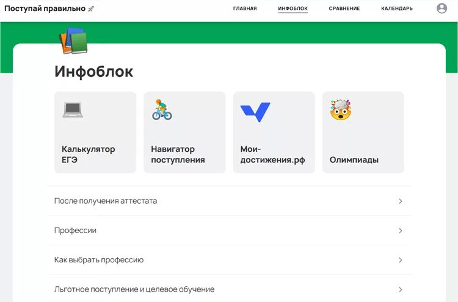Expand chevron for Профессии row
The height and width of the screenshot is (302, 458).
401,231
